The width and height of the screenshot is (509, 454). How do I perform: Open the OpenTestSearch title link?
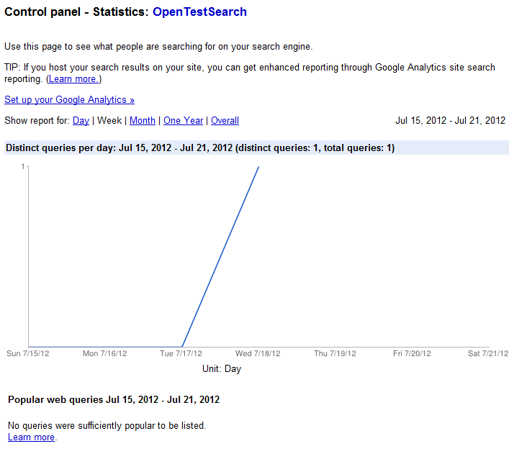199,12
